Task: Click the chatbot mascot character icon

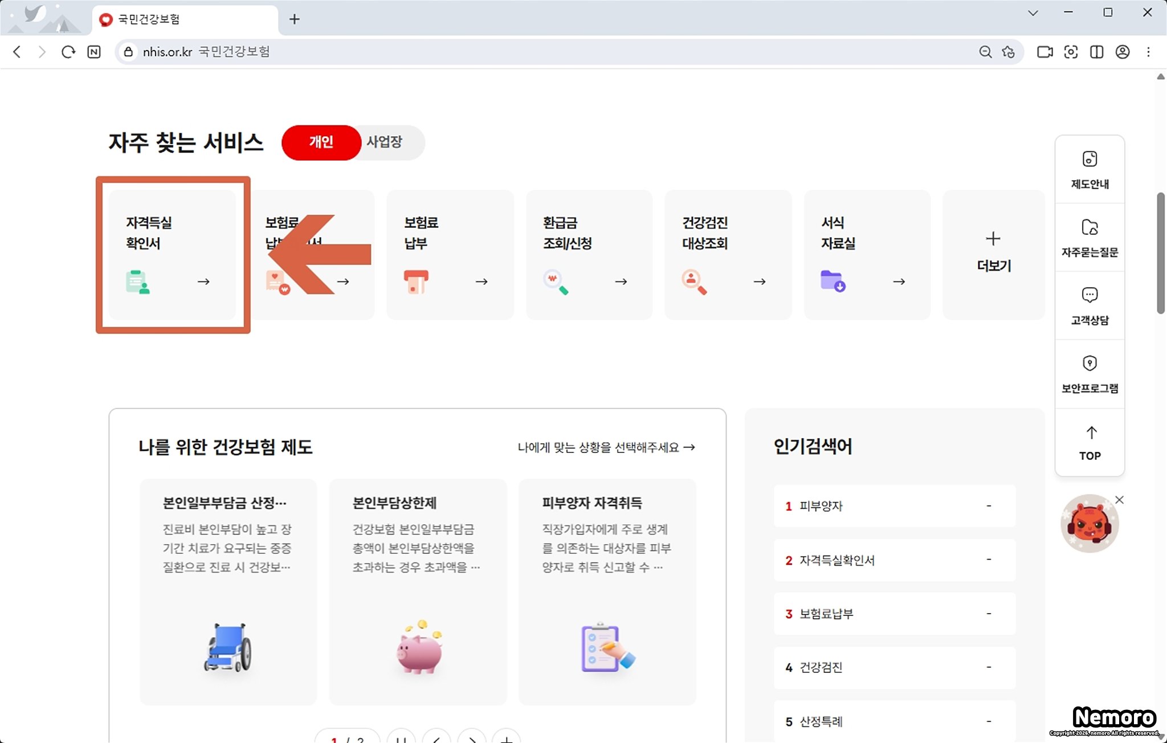Action: [x=1088, y=524]
